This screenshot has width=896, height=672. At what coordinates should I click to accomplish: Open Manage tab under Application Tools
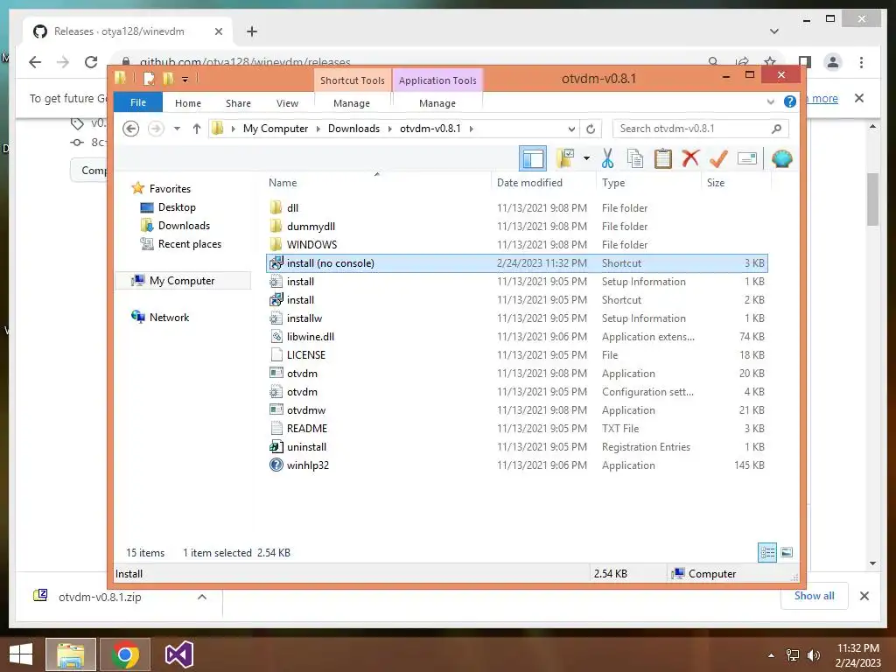click(437, 103)
